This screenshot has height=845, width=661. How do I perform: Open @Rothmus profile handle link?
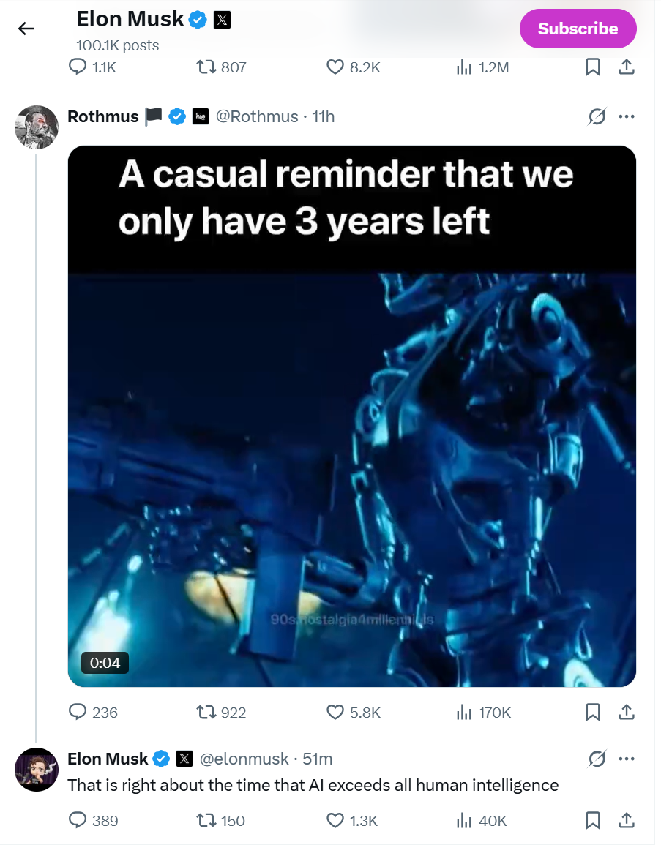(256, 116)
